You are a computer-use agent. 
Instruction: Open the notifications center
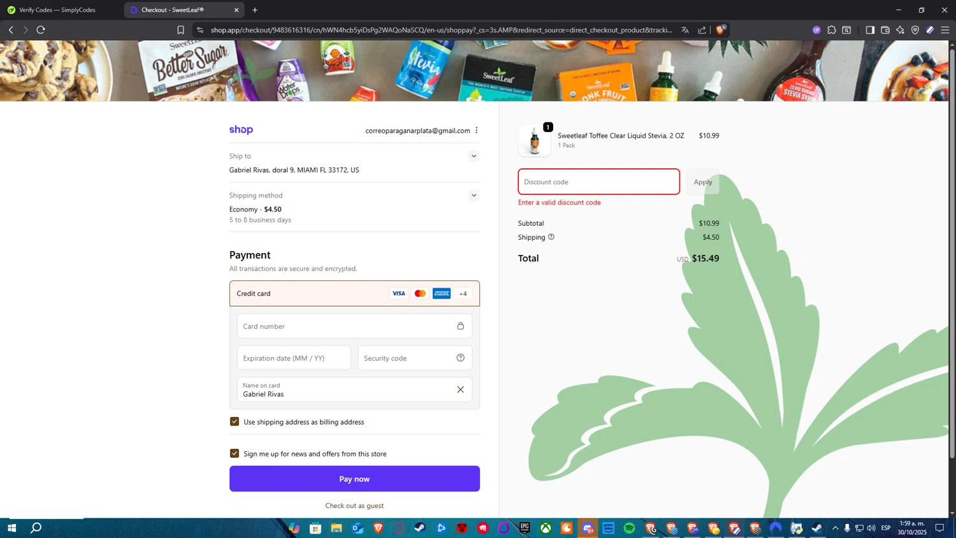pos(939,528)
